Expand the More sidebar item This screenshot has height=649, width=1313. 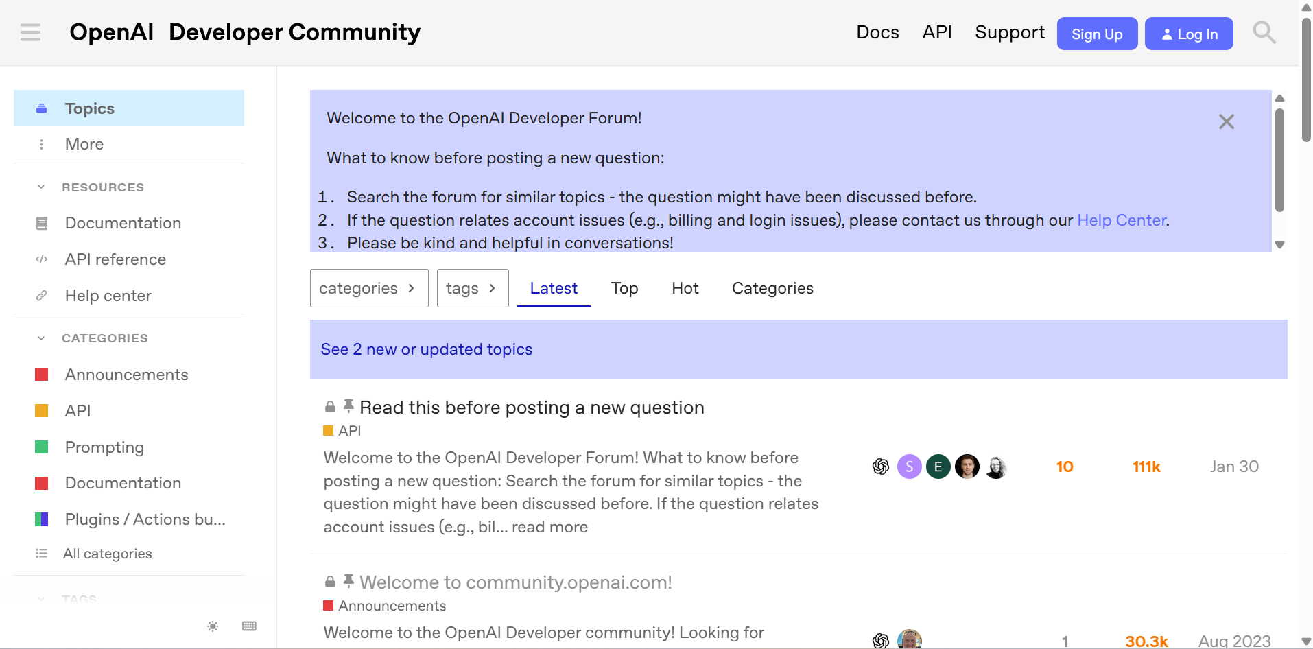pyautogui.click(x=84, y=144)
